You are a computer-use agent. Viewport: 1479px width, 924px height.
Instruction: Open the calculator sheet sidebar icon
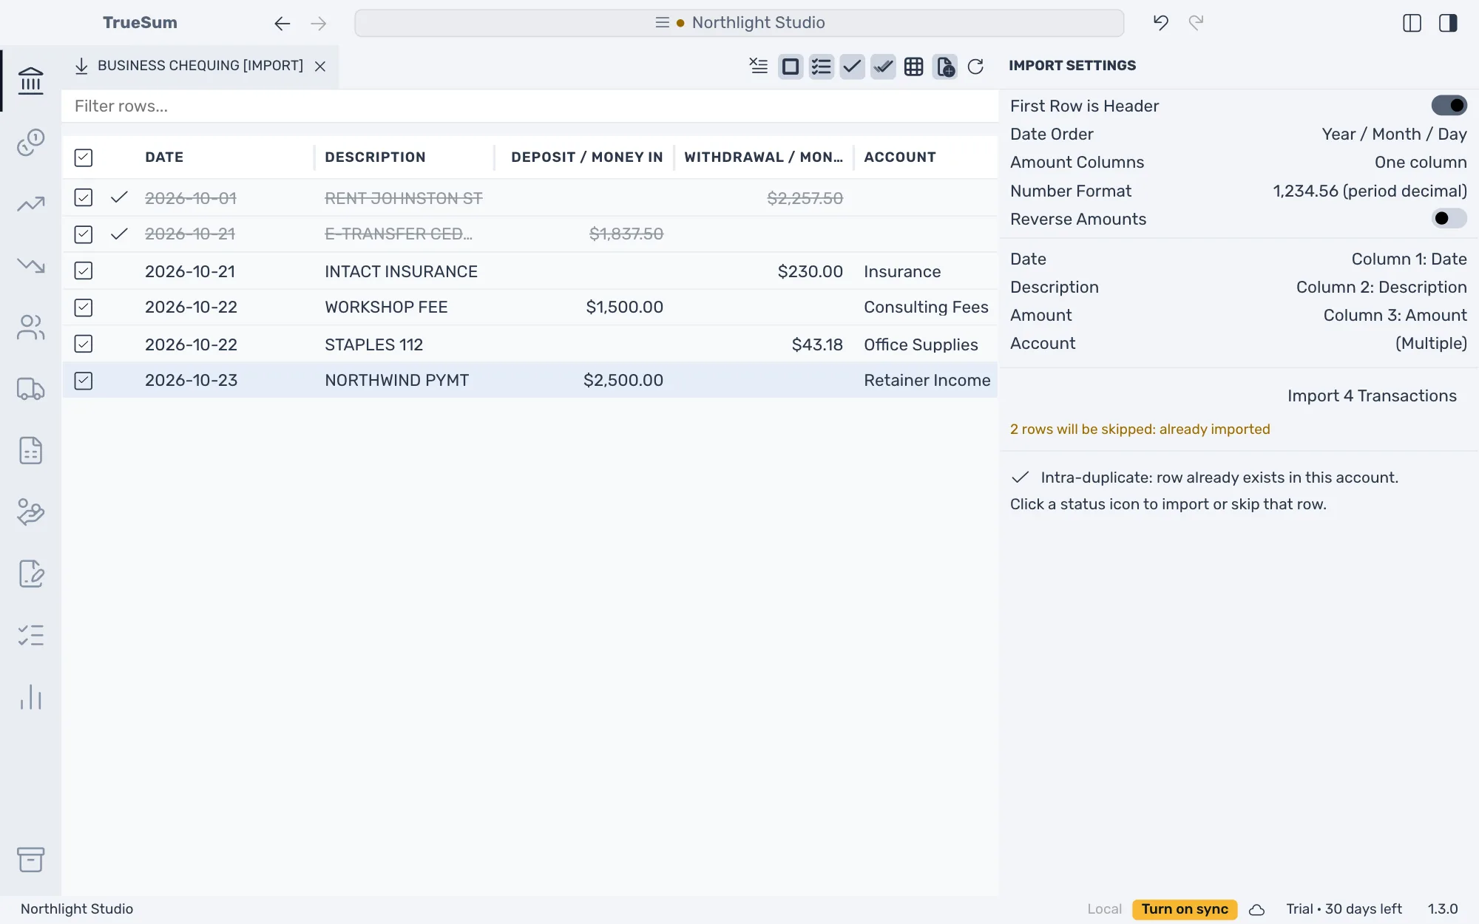pos(30,450)
